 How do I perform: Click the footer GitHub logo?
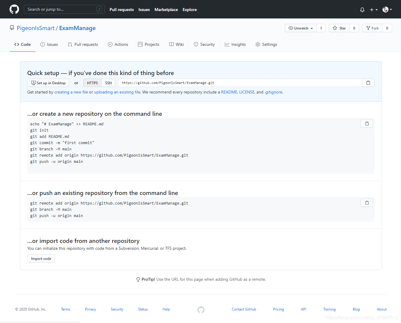[x=201, y=310]
